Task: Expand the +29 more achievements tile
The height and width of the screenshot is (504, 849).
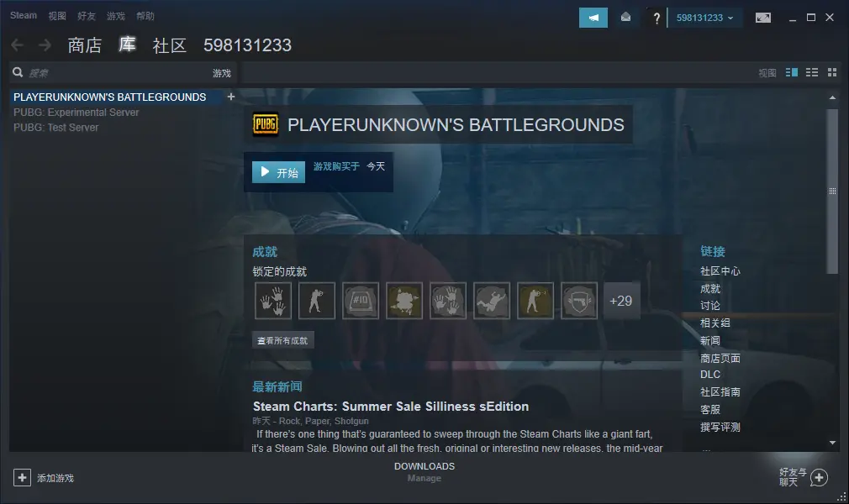Action: click(621, 301)
